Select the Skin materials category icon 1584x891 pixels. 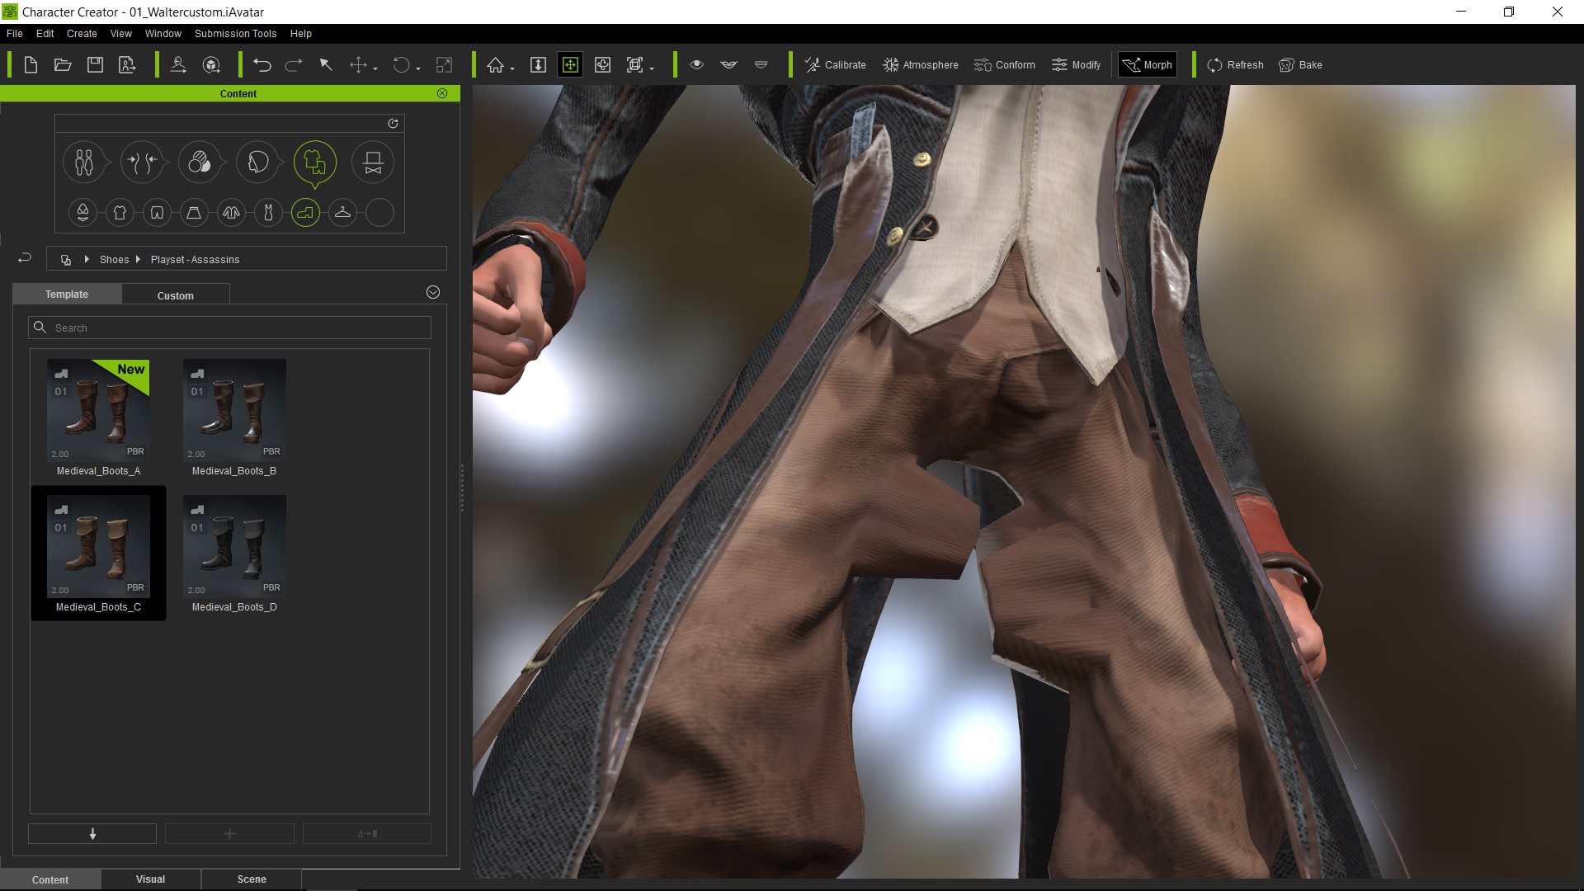(x=200, y=163)
